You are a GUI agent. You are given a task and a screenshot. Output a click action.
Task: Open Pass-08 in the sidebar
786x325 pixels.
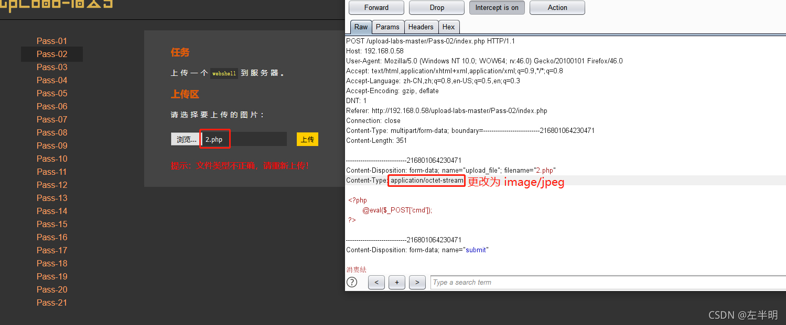click(x=52, y=132)
